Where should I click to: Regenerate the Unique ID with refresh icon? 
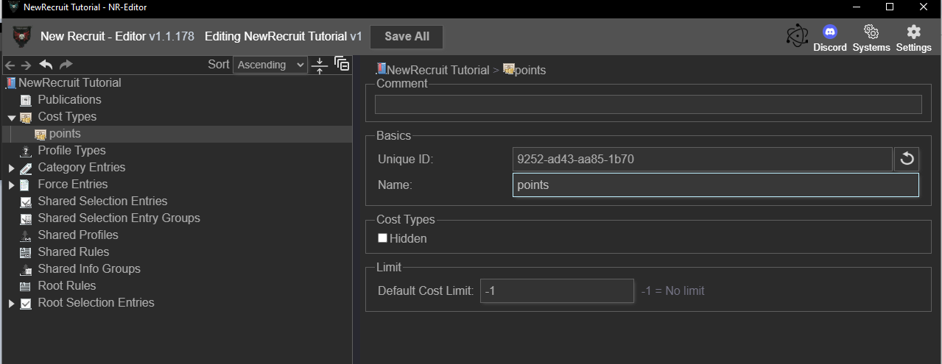pos(907,159)
